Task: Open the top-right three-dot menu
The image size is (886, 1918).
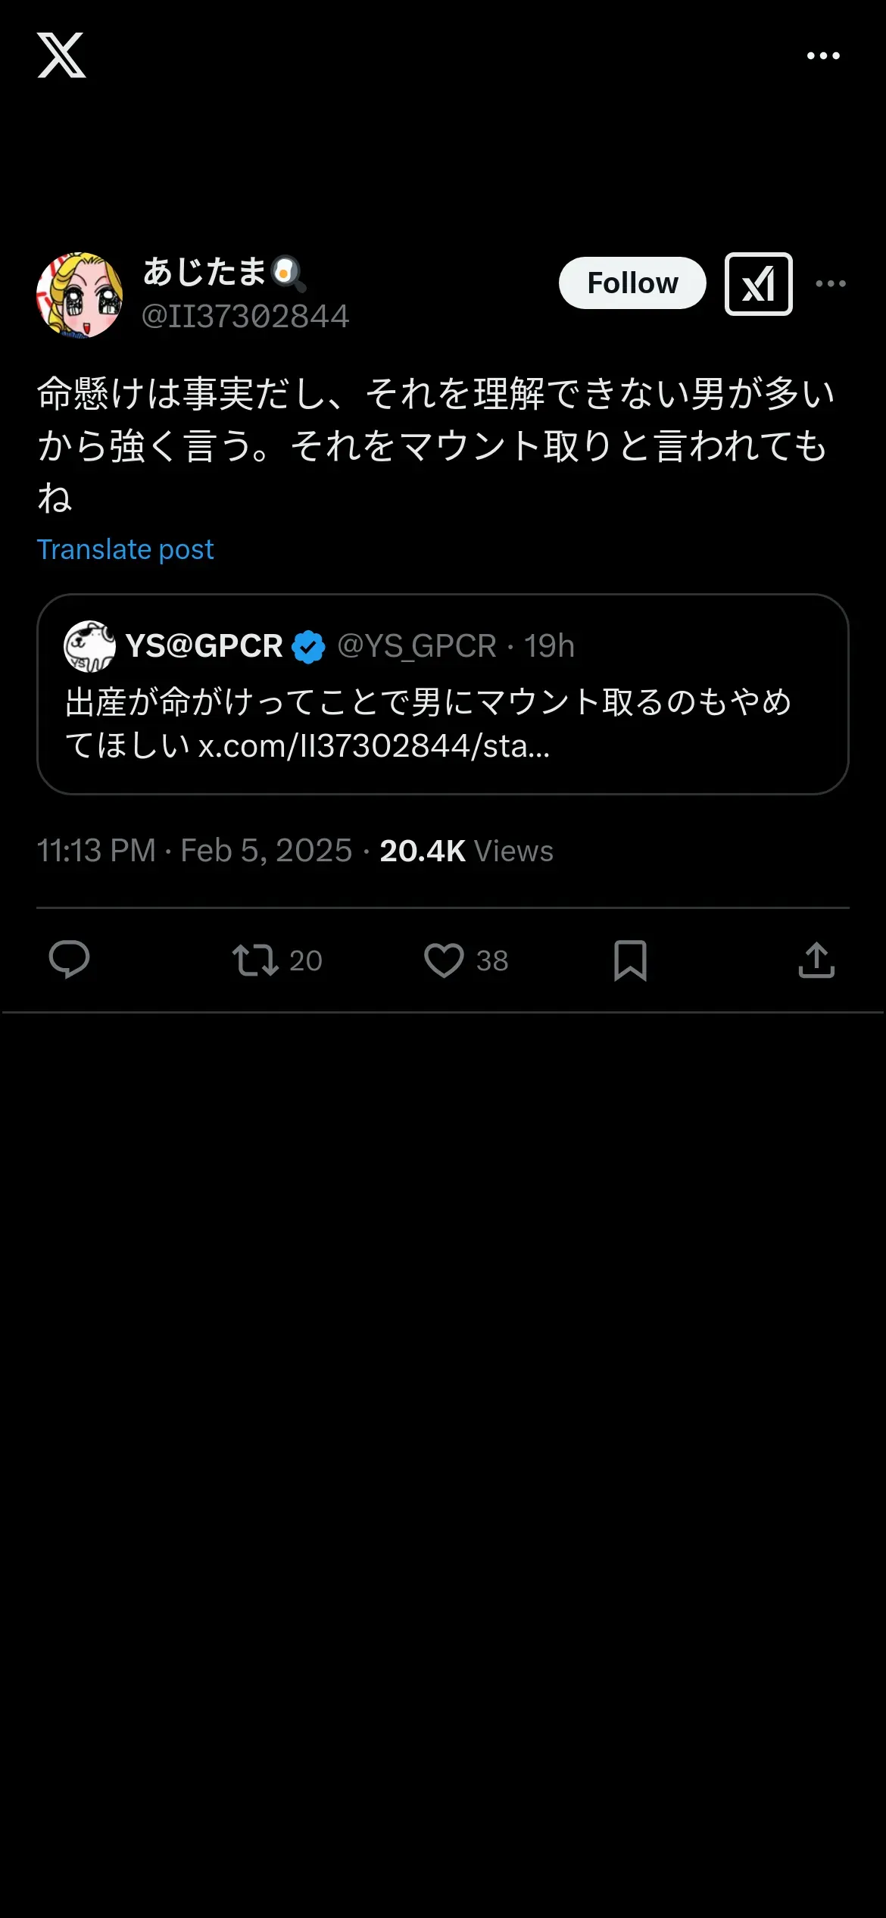Action: (x=823, y=55)
